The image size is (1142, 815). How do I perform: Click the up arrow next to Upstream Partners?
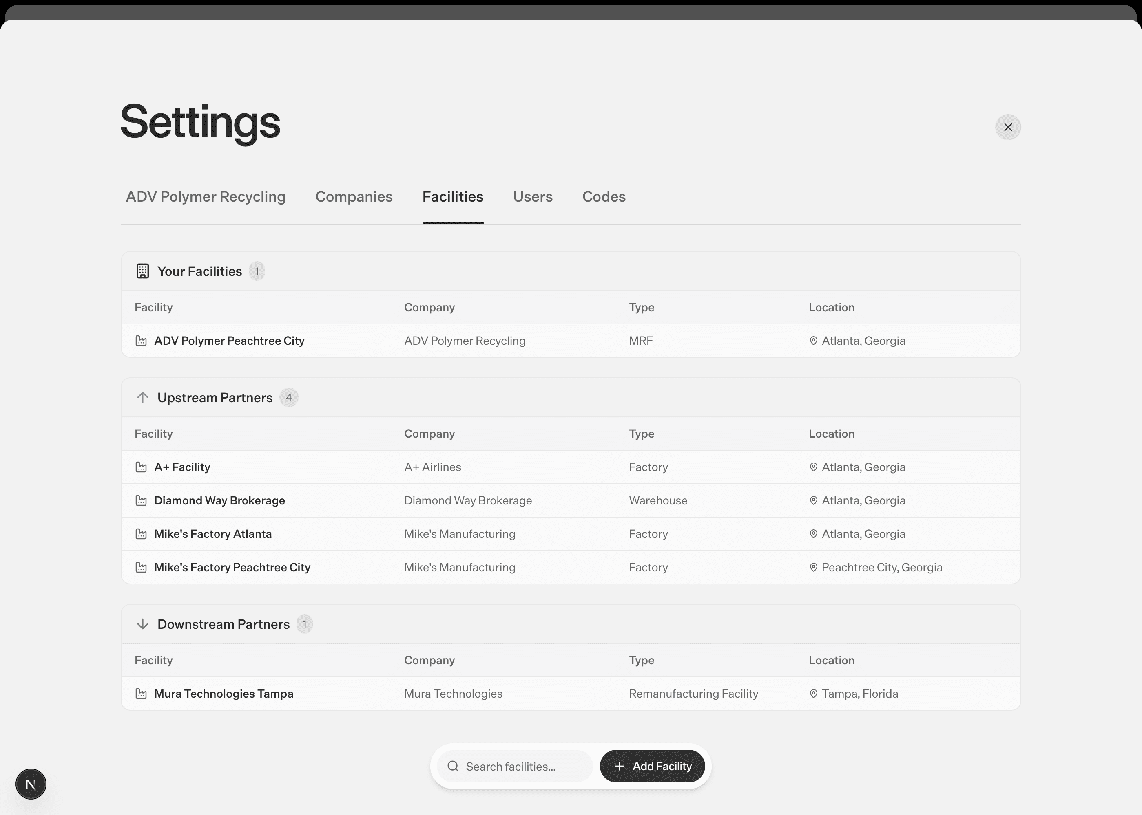point(143,397)
